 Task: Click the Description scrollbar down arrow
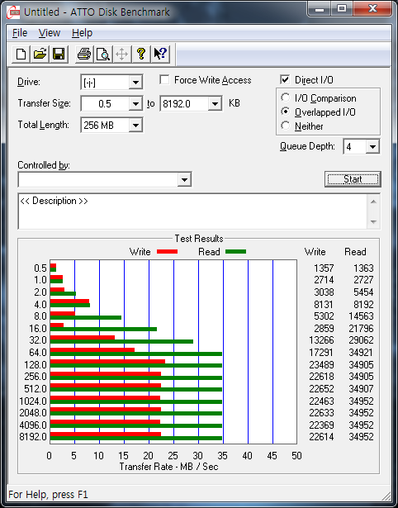tap(373, 222)
